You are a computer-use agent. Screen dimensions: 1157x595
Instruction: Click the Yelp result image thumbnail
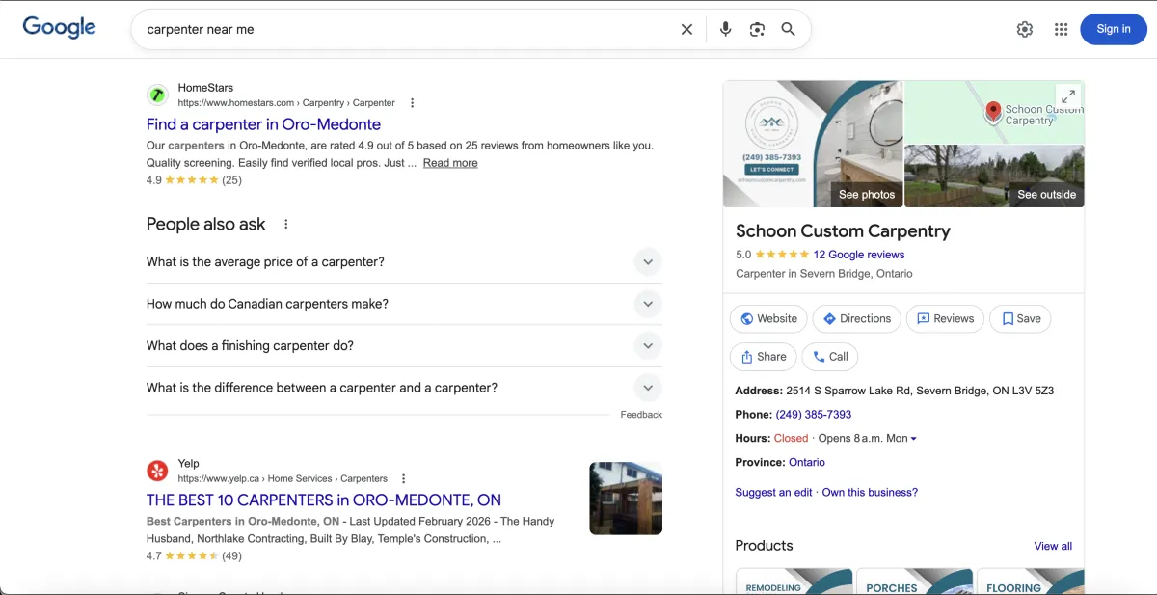click(x=626, y=499)
